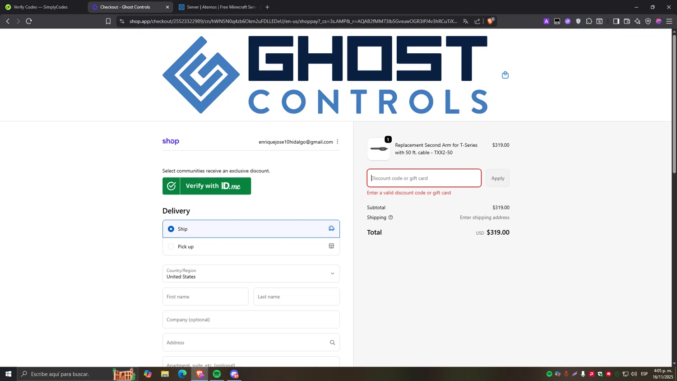Click the microphone tray icon
The width and height of the screenshot is (677, 381).
(583, 374)
